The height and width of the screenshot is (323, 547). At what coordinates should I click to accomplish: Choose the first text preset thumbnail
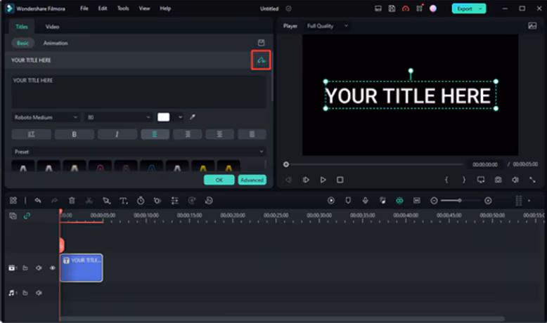pyautogui.click(x=23, y=166)
